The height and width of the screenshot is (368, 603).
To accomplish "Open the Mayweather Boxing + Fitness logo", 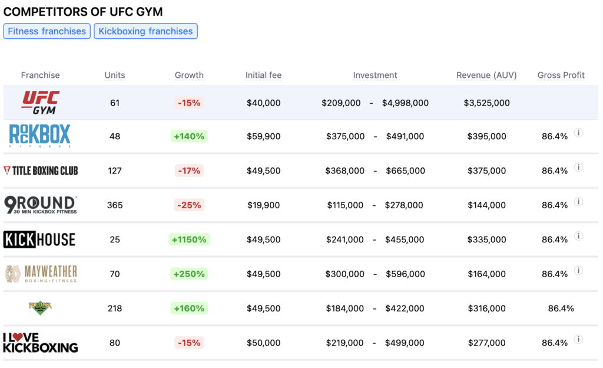I will coord(41,274).
